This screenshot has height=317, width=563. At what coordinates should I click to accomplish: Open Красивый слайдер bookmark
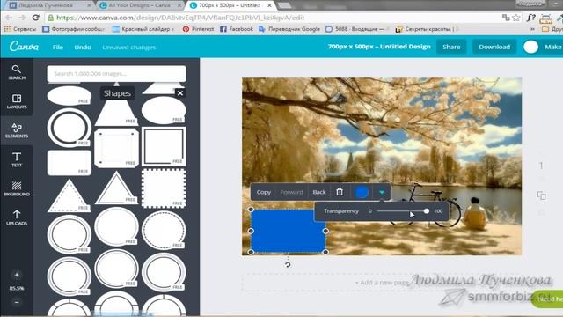coord(143,29)
